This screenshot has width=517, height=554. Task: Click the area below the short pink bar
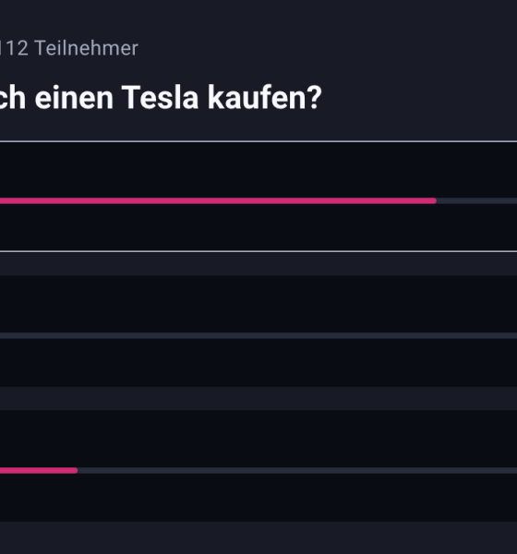258,498
